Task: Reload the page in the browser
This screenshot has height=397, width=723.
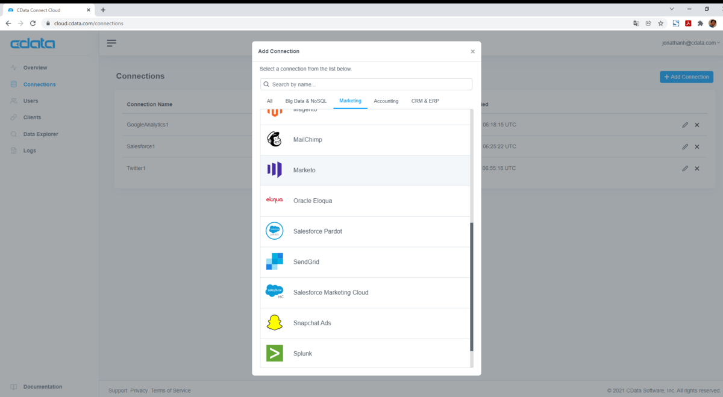Action: [33, 23]
